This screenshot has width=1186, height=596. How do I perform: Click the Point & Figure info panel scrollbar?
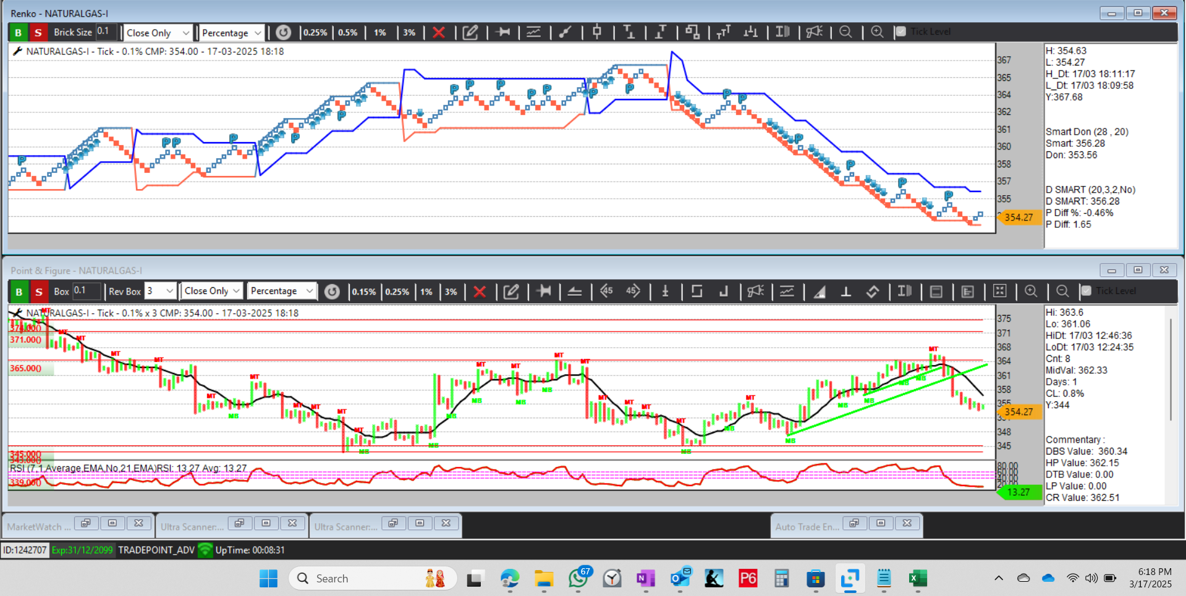1171,371
